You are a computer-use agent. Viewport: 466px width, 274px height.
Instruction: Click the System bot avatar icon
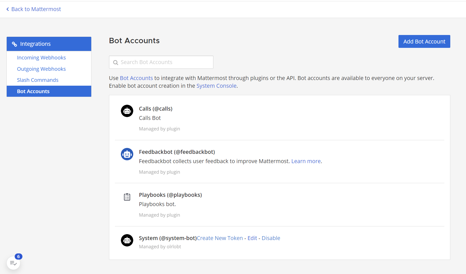(x=127, y=240)
